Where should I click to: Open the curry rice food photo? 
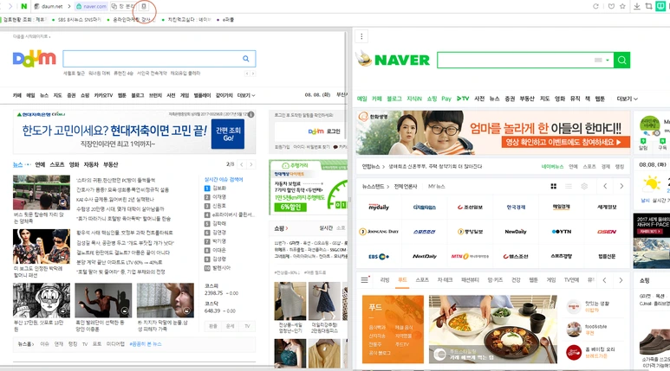click(x=493, y=329)
